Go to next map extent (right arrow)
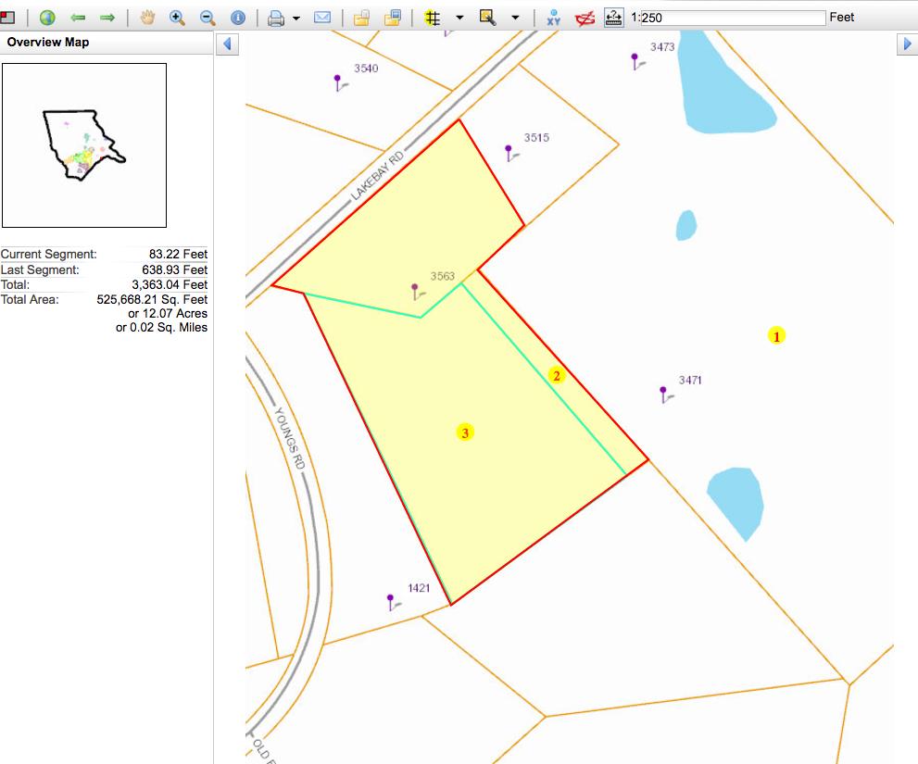The height and width of the screenshot is (764, 918). coord(107,19)
